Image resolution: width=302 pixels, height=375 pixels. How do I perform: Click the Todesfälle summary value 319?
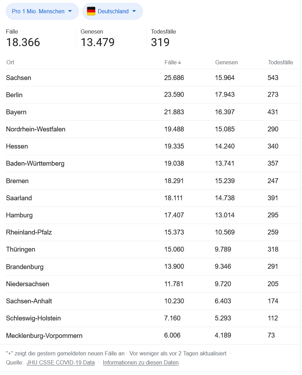point(160,42)
